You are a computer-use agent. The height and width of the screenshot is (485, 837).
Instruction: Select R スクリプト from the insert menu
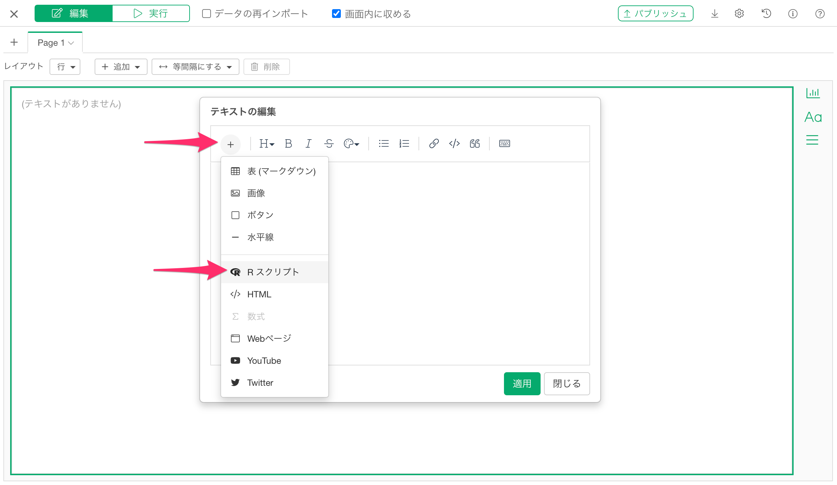(x=273, y=272)
